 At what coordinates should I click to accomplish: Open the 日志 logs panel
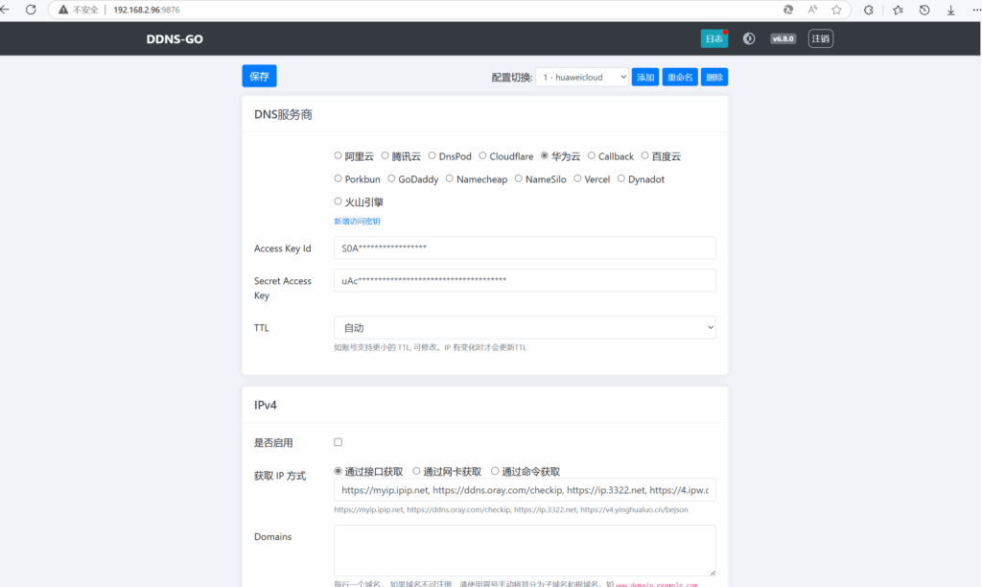(713, 38)
